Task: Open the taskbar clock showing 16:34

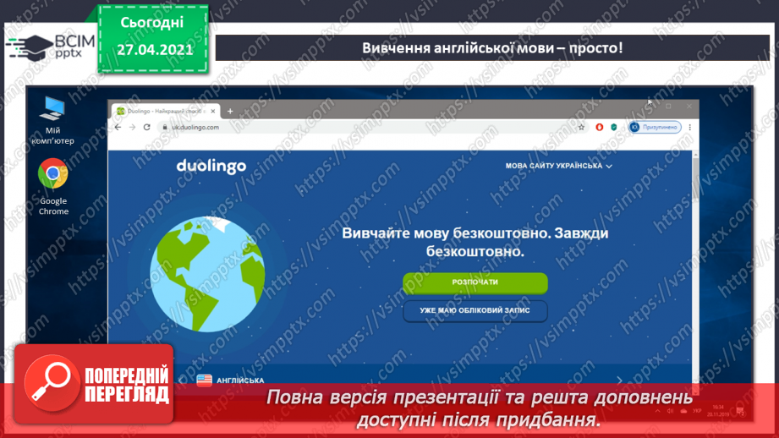Action: (x=718, y=411)
